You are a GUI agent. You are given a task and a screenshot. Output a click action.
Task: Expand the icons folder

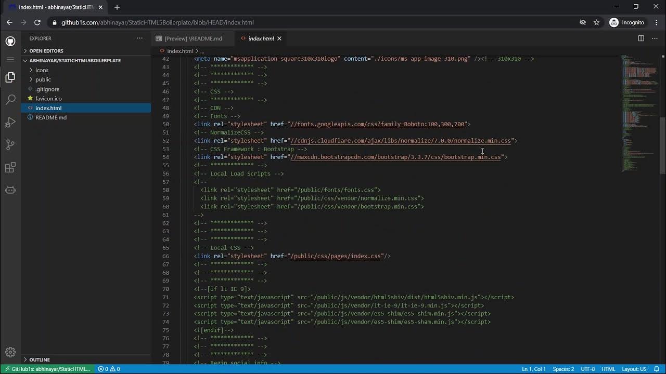pyautogui.click(x=42, y=70)
